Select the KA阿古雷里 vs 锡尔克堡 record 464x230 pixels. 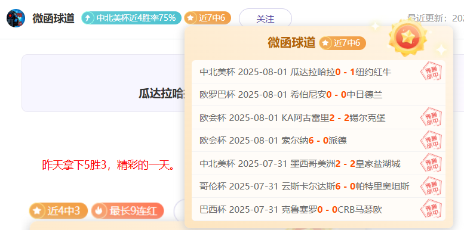point(318,118)
